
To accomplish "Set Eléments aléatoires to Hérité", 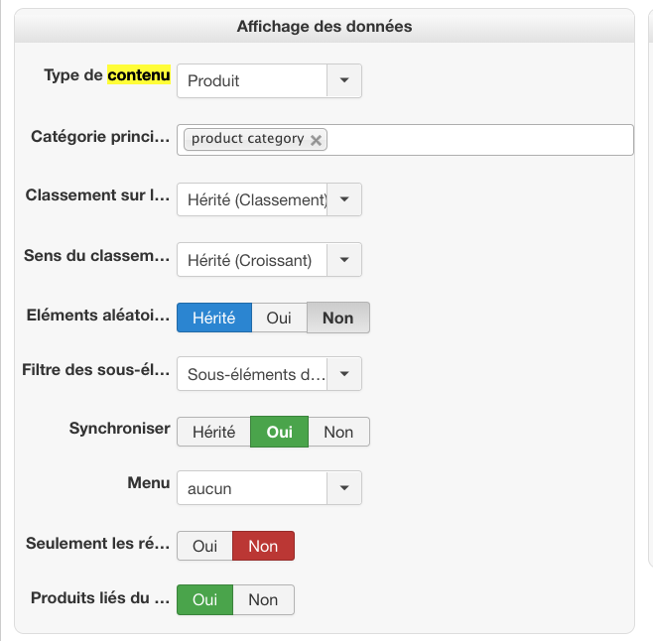I will pos(213,318).
